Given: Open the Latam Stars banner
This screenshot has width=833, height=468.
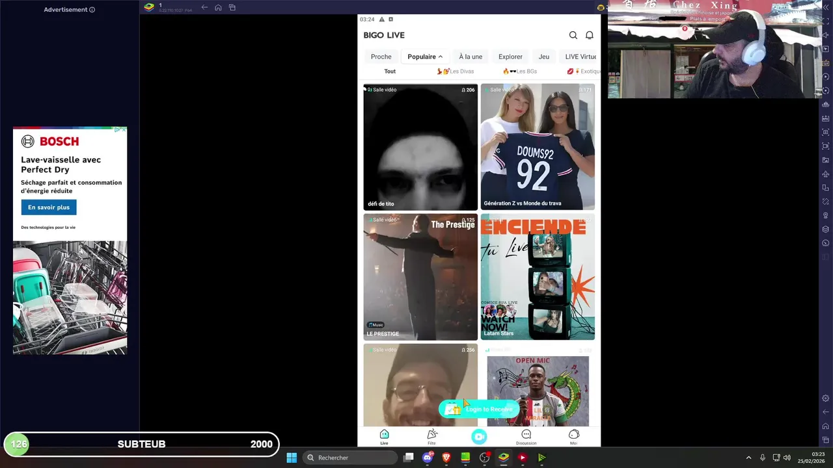Looking at the screenshot, I should click(538, 277).
